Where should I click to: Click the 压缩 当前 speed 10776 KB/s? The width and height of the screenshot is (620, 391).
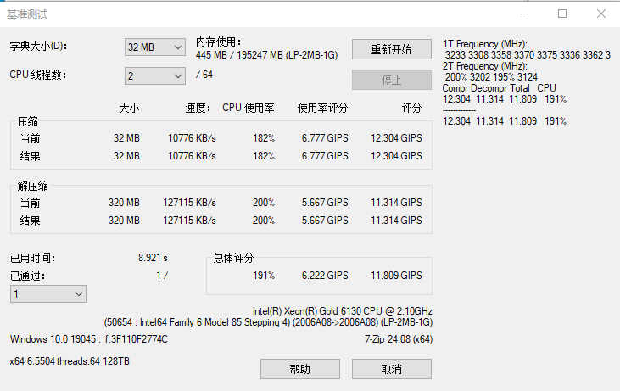click(x=192, y=138)
